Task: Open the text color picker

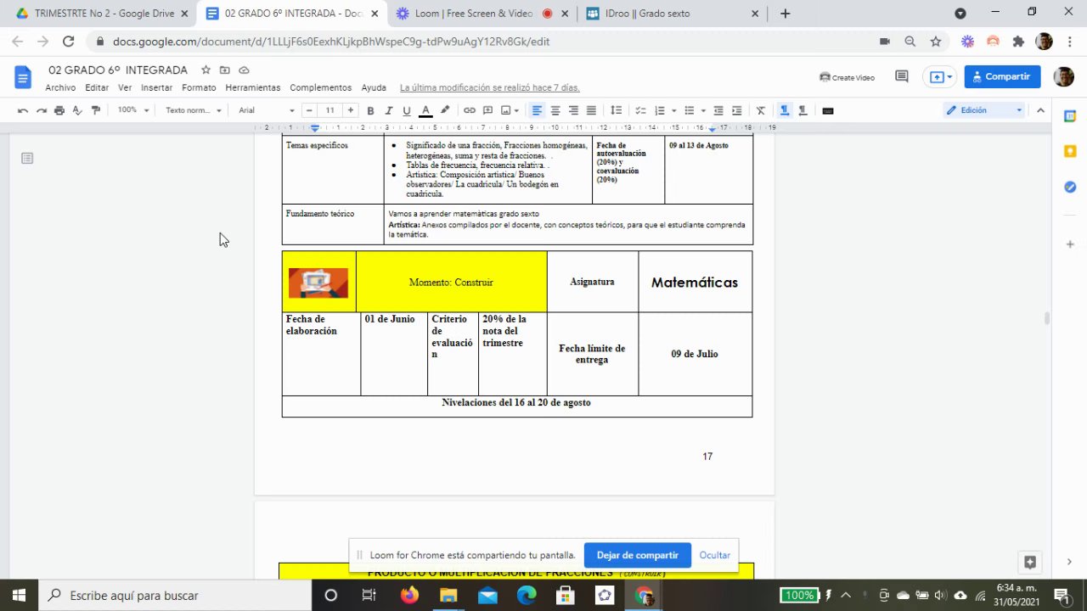Action: coord(425,110)
